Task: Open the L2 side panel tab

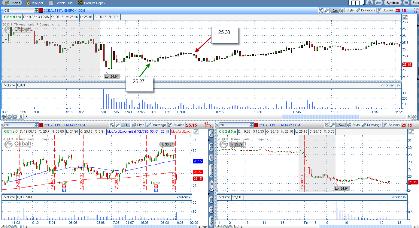Action: 212,210
